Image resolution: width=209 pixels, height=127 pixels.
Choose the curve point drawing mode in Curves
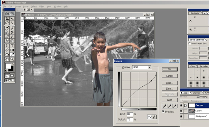150,117
